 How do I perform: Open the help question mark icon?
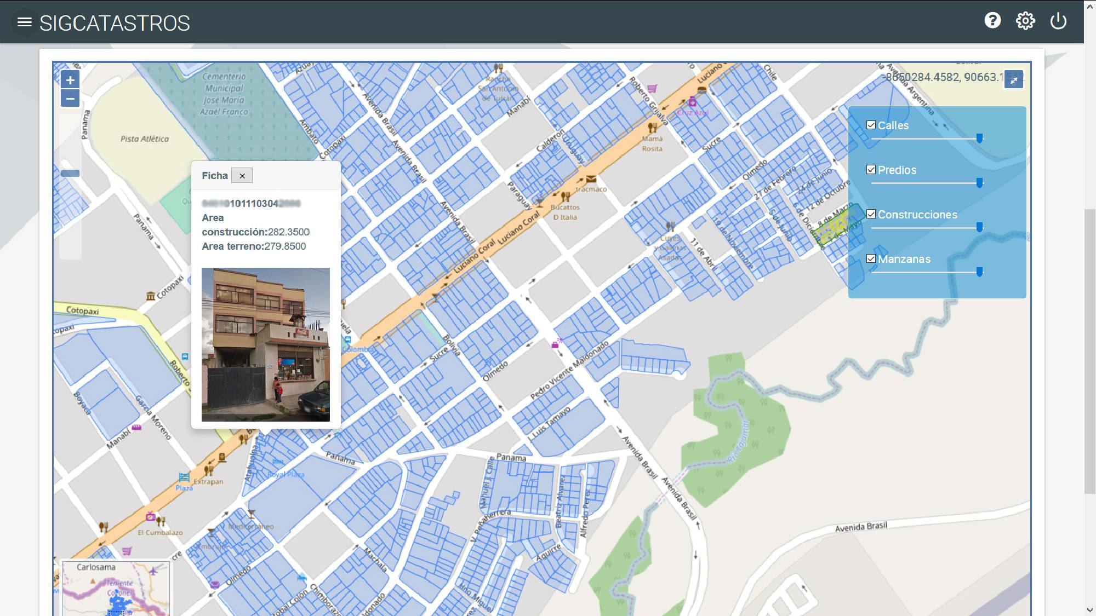pos(992,21)
